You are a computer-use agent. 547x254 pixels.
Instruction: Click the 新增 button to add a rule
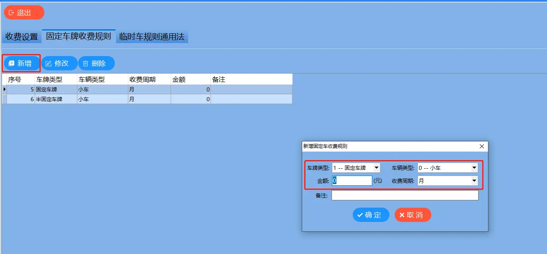pos(21,63)
